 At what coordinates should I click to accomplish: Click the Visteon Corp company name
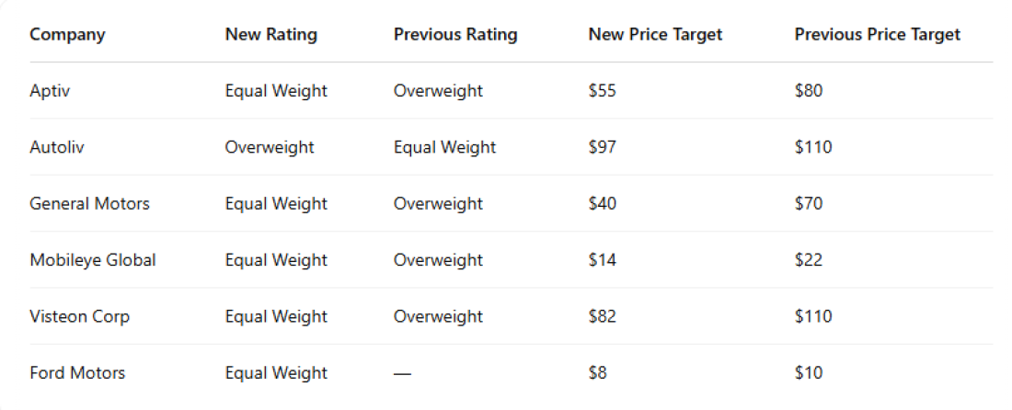79,316
